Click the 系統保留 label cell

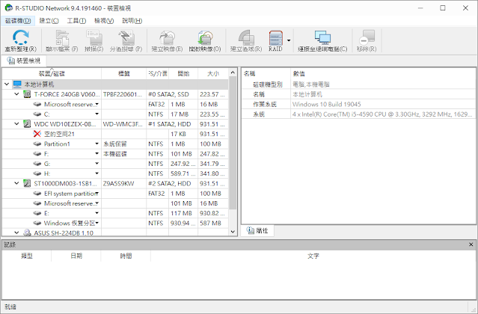123,144
